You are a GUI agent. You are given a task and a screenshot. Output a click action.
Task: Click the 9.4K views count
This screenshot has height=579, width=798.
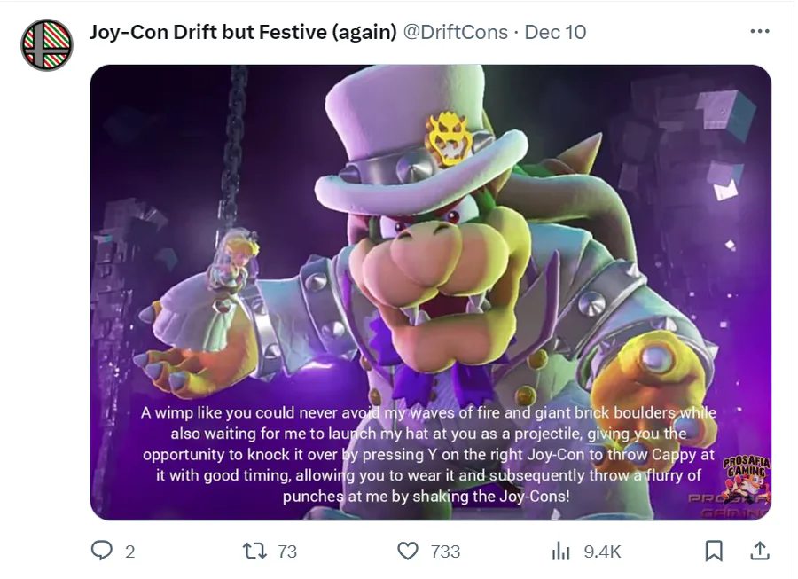[x=603, y=552]
